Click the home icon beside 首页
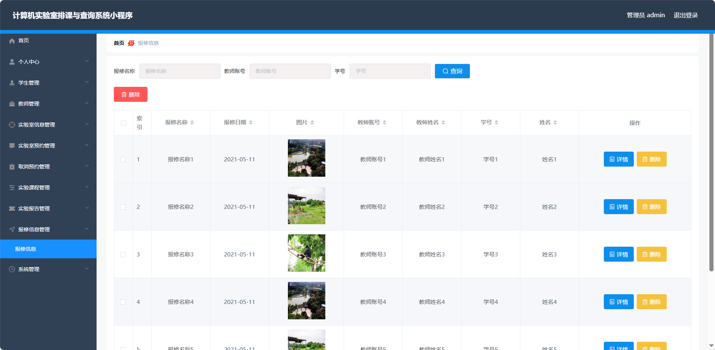 12,41
